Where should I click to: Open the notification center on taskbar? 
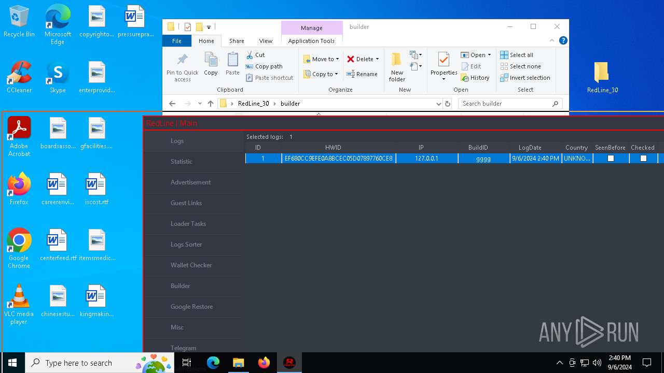pyautogui.click(x=647, y=363)
